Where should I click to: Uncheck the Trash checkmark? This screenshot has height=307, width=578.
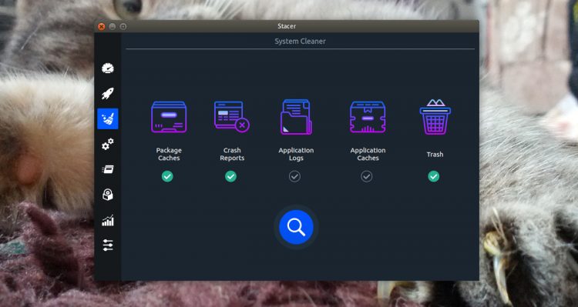click(x=433, y=177)
